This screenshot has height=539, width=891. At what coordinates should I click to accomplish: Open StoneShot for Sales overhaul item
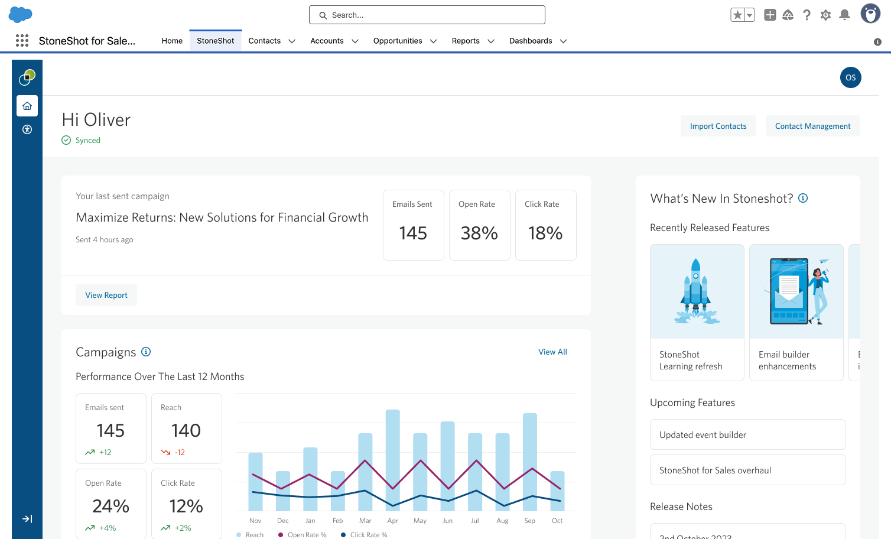pos(748,470)
